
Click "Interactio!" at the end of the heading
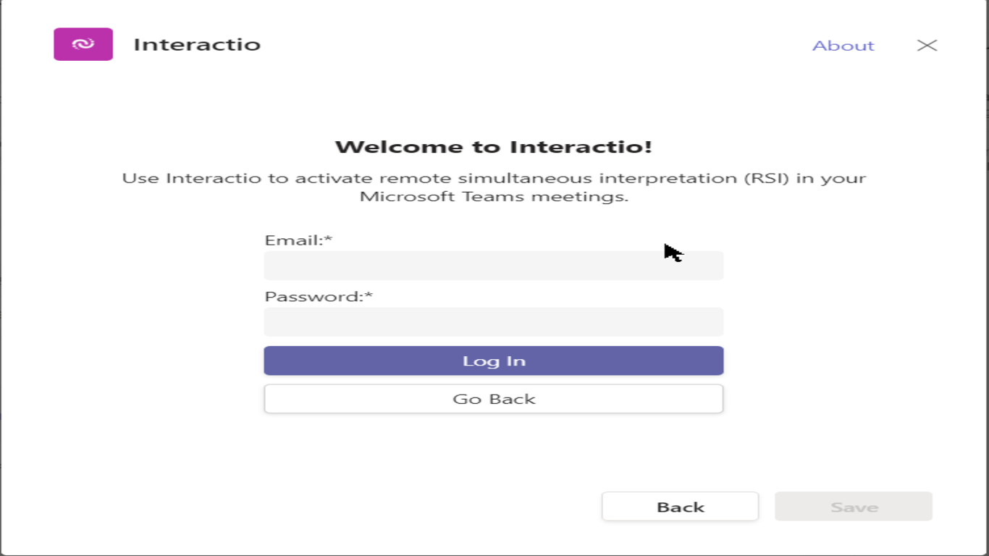pyautogui.click(x=581, y=147)
